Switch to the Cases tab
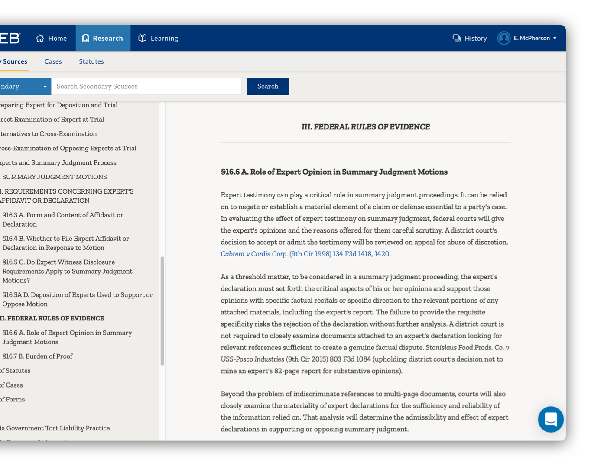 pos(53,61)
